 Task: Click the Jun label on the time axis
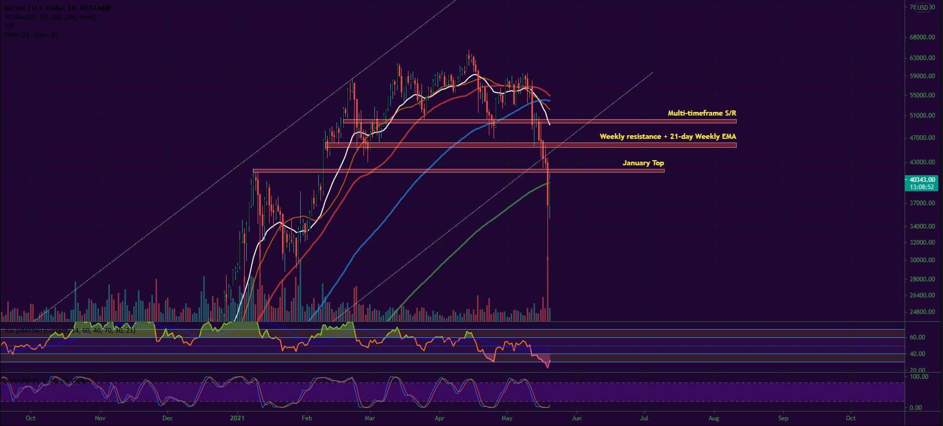coord(576,418)
